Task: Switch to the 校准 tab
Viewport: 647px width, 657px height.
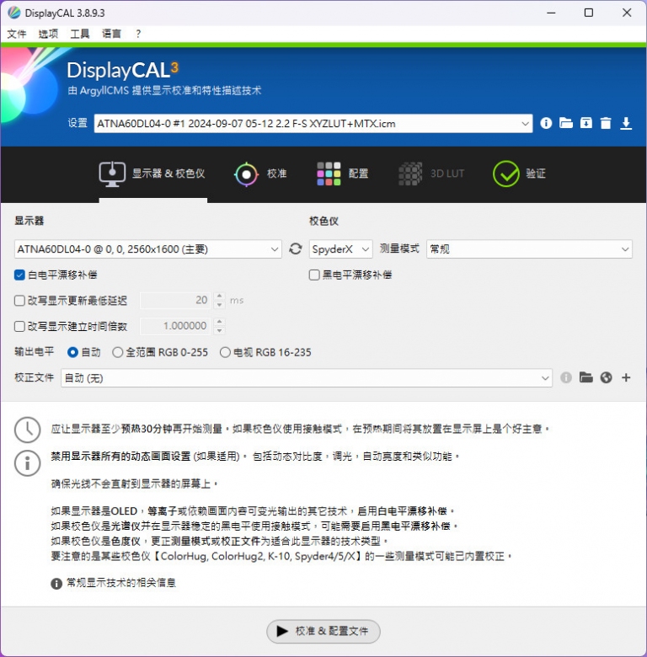Action: coord(277,174)
